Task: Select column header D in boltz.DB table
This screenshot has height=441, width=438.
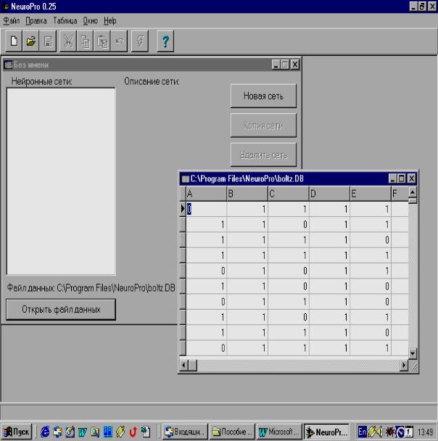Action: (x=329, y=194)
